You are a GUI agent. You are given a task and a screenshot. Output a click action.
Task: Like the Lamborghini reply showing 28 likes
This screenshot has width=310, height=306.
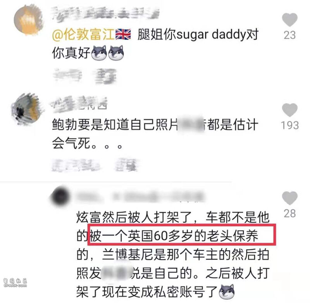pos(289,198)
